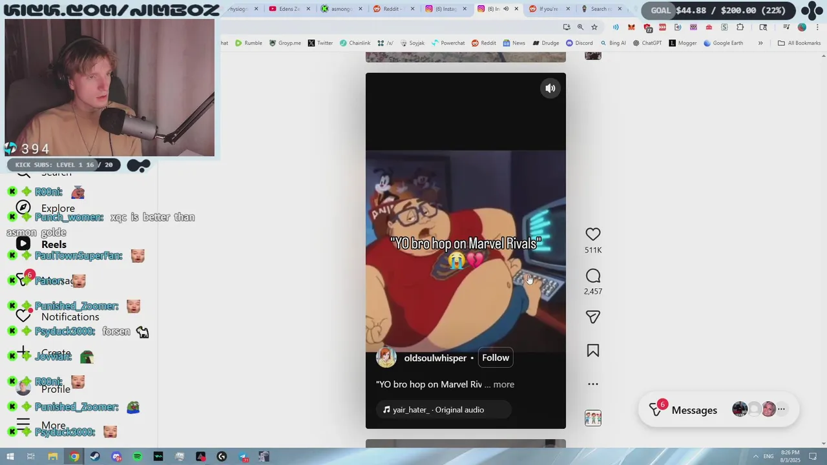Open Task View in taskbar
The width and height of the screenshot is (827, 465).
[31, 457]
